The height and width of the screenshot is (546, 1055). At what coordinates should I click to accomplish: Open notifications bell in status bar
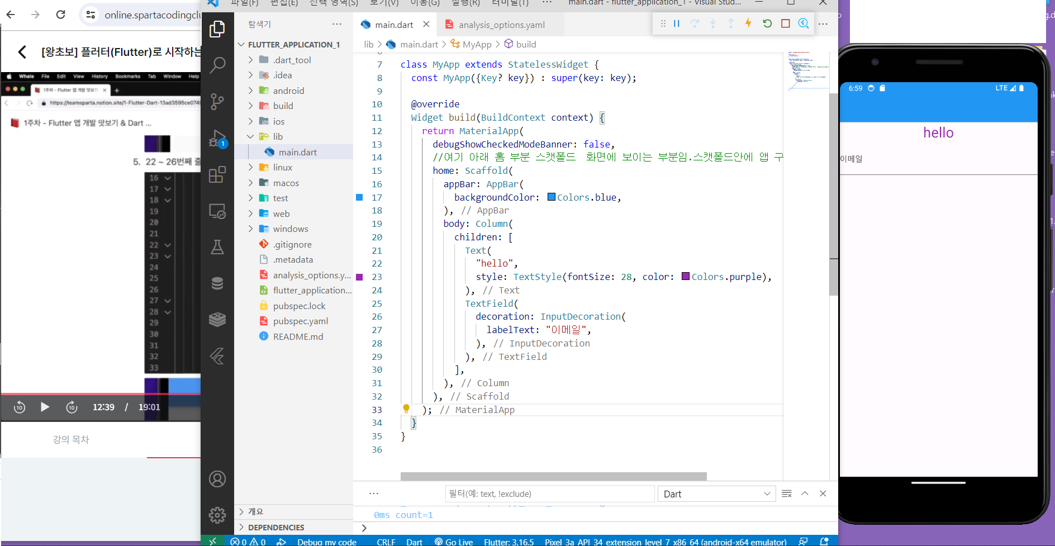(x=824, y=542)
